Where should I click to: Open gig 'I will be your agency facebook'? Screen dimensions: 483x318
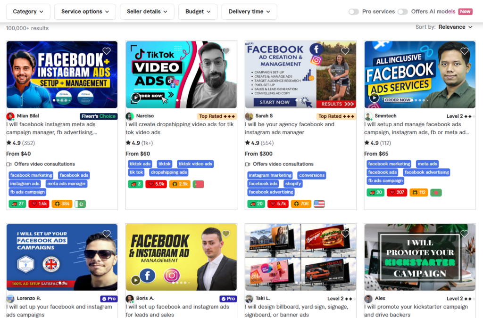click(290, 128)
